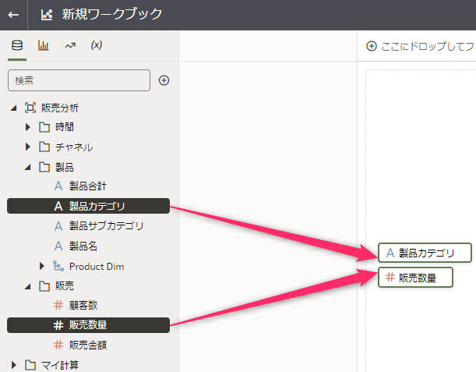Screen dimensions: 476x372
Task: Click the 販売 folder icon
Action: (x=44, y=286)
